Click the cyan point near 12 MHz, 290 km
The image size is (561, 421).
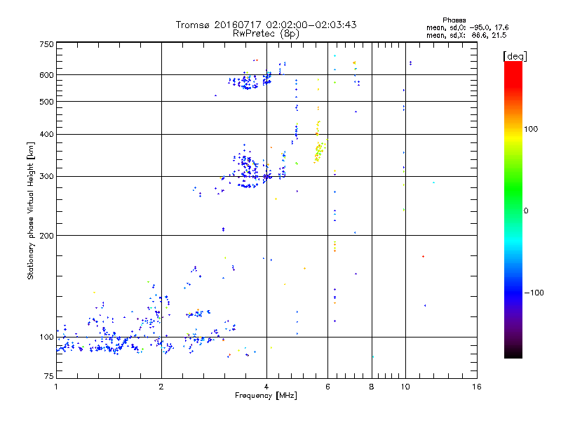click(x=433, y=182)
